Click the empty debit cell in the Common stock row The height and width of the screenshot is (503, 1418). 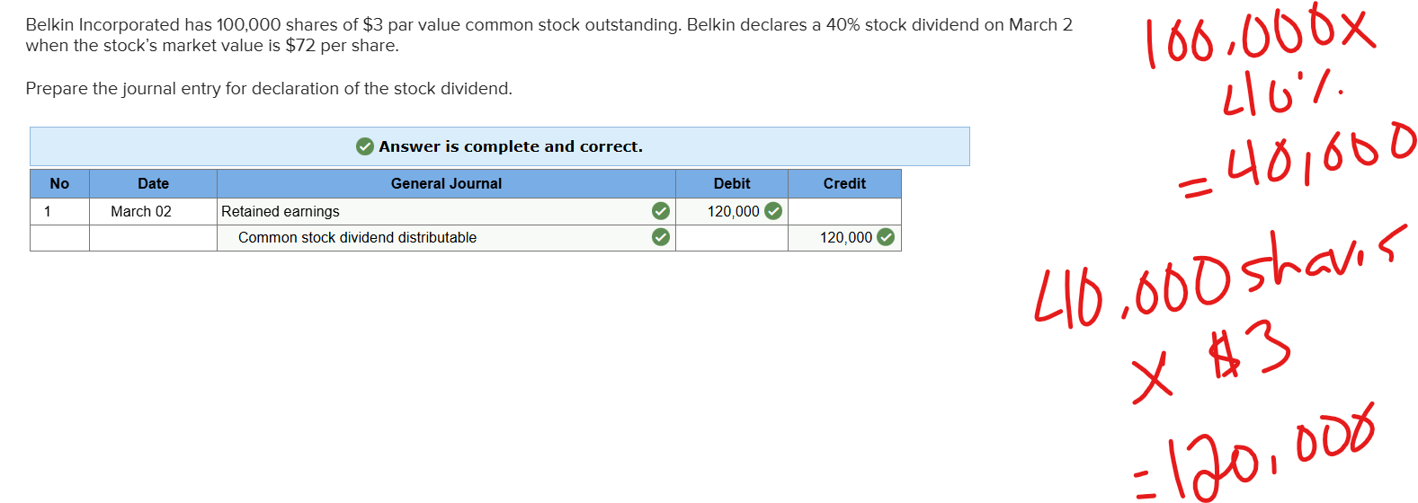(x=732, y=237)
